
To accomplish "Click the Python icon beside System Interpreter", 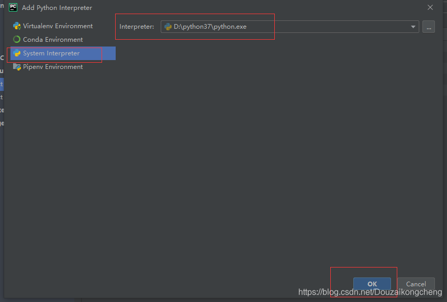I will [17, 53].
